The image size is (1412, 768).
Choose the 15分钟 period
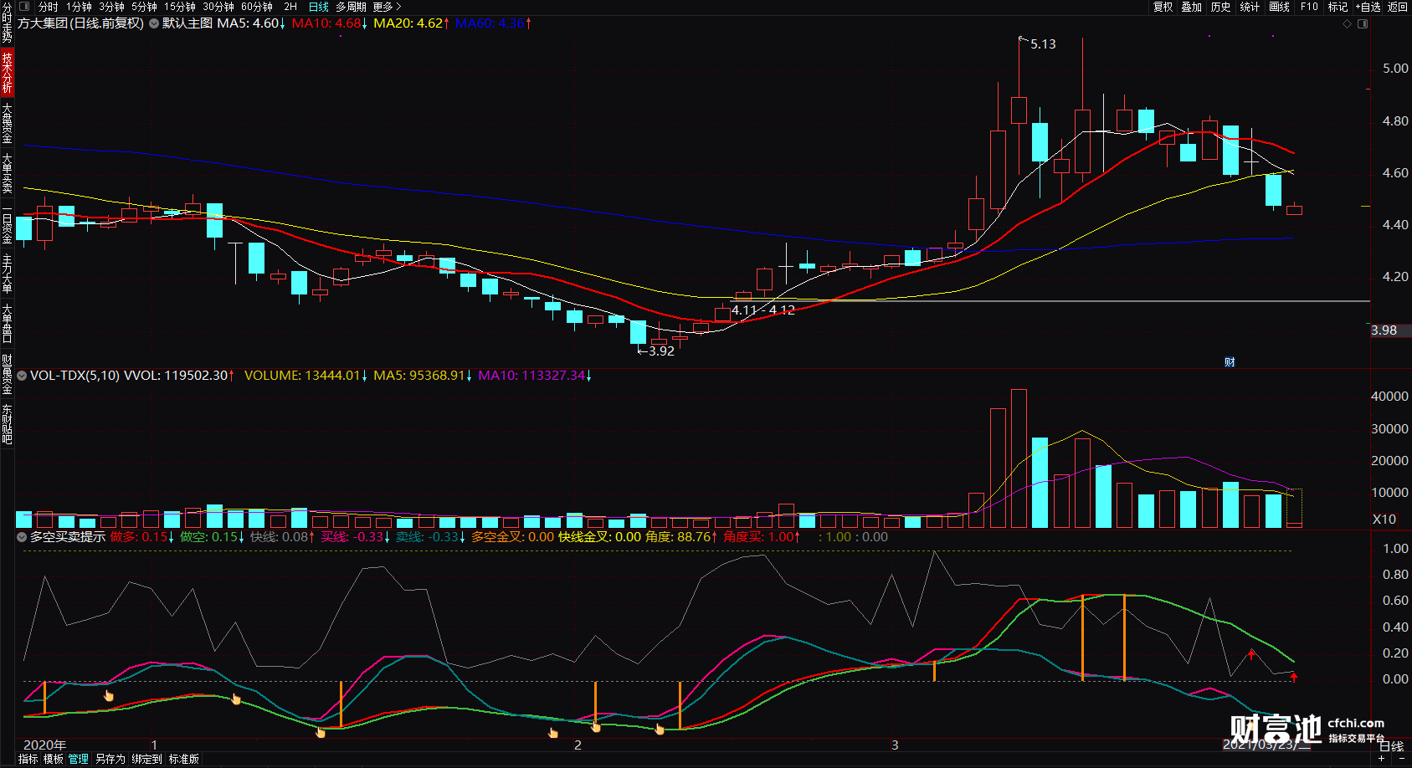coord(179,7)
